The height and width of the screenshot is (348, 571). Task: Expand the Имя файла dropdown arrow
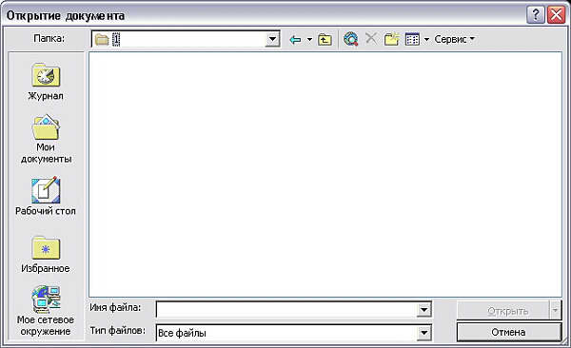coord(423,310)
